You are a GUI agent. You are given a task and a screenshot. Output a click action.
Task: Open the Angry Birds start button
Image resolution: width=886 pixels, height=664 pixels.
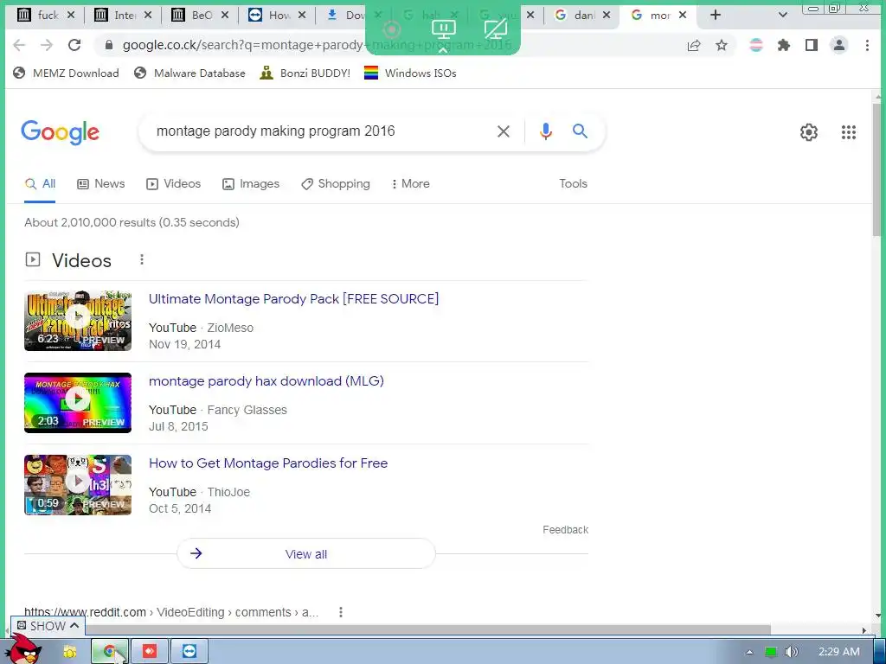(22, 649)
